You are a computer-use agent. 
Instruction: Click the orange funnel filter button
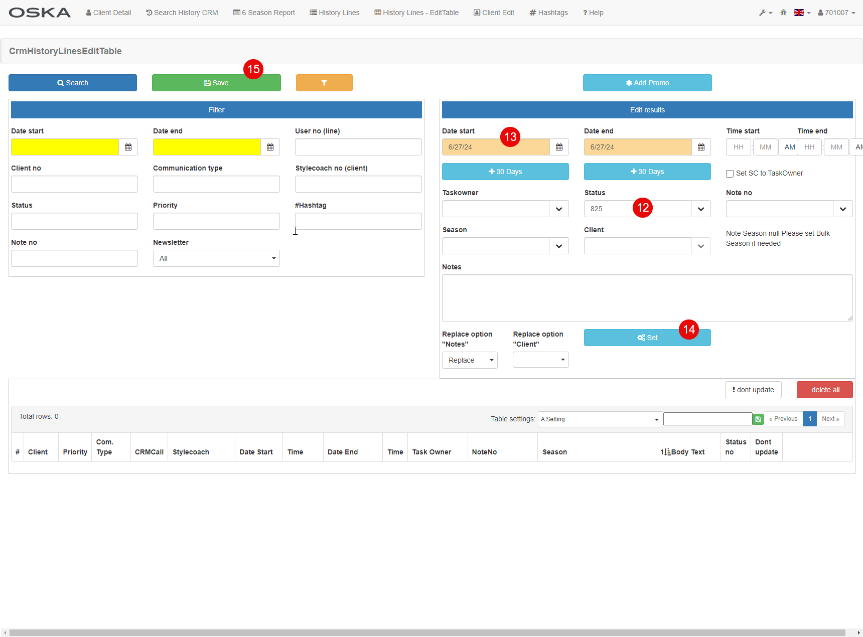324,83
